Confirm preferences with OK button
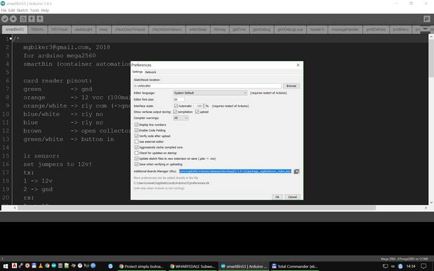 pyautogui.click(x=277, y=197)
